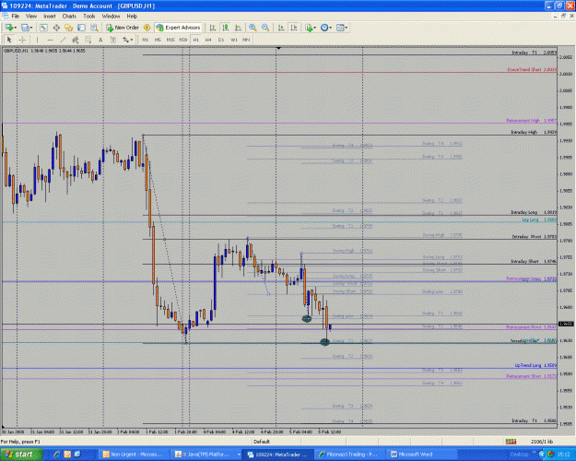The width and height of the screenshot is (576, 461).
Task: Open the Indicators list icon
Action: coord(309,28)
